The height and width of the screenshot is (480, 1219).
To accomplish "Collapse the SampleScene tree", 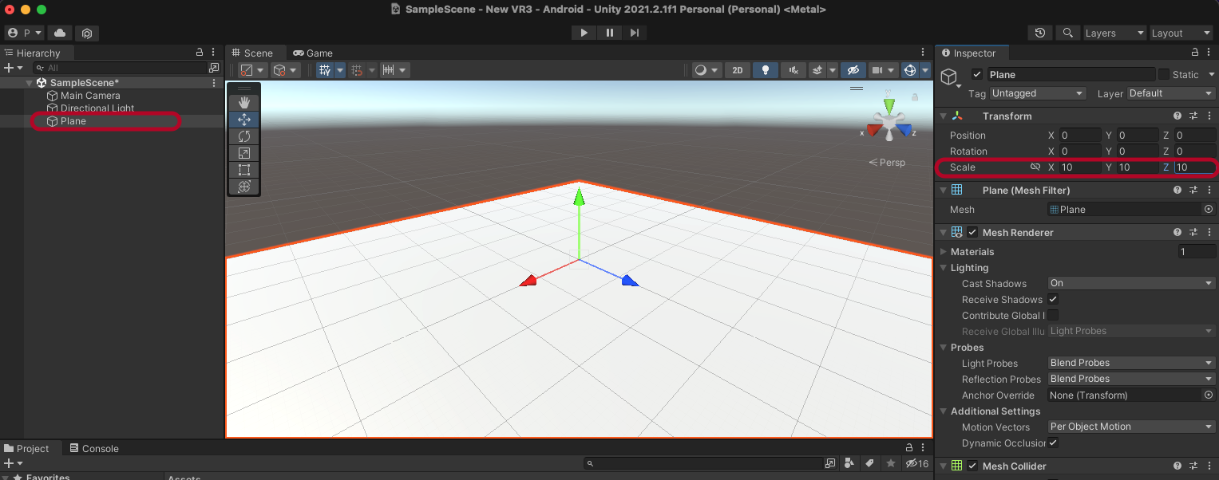I will [30, 83].
